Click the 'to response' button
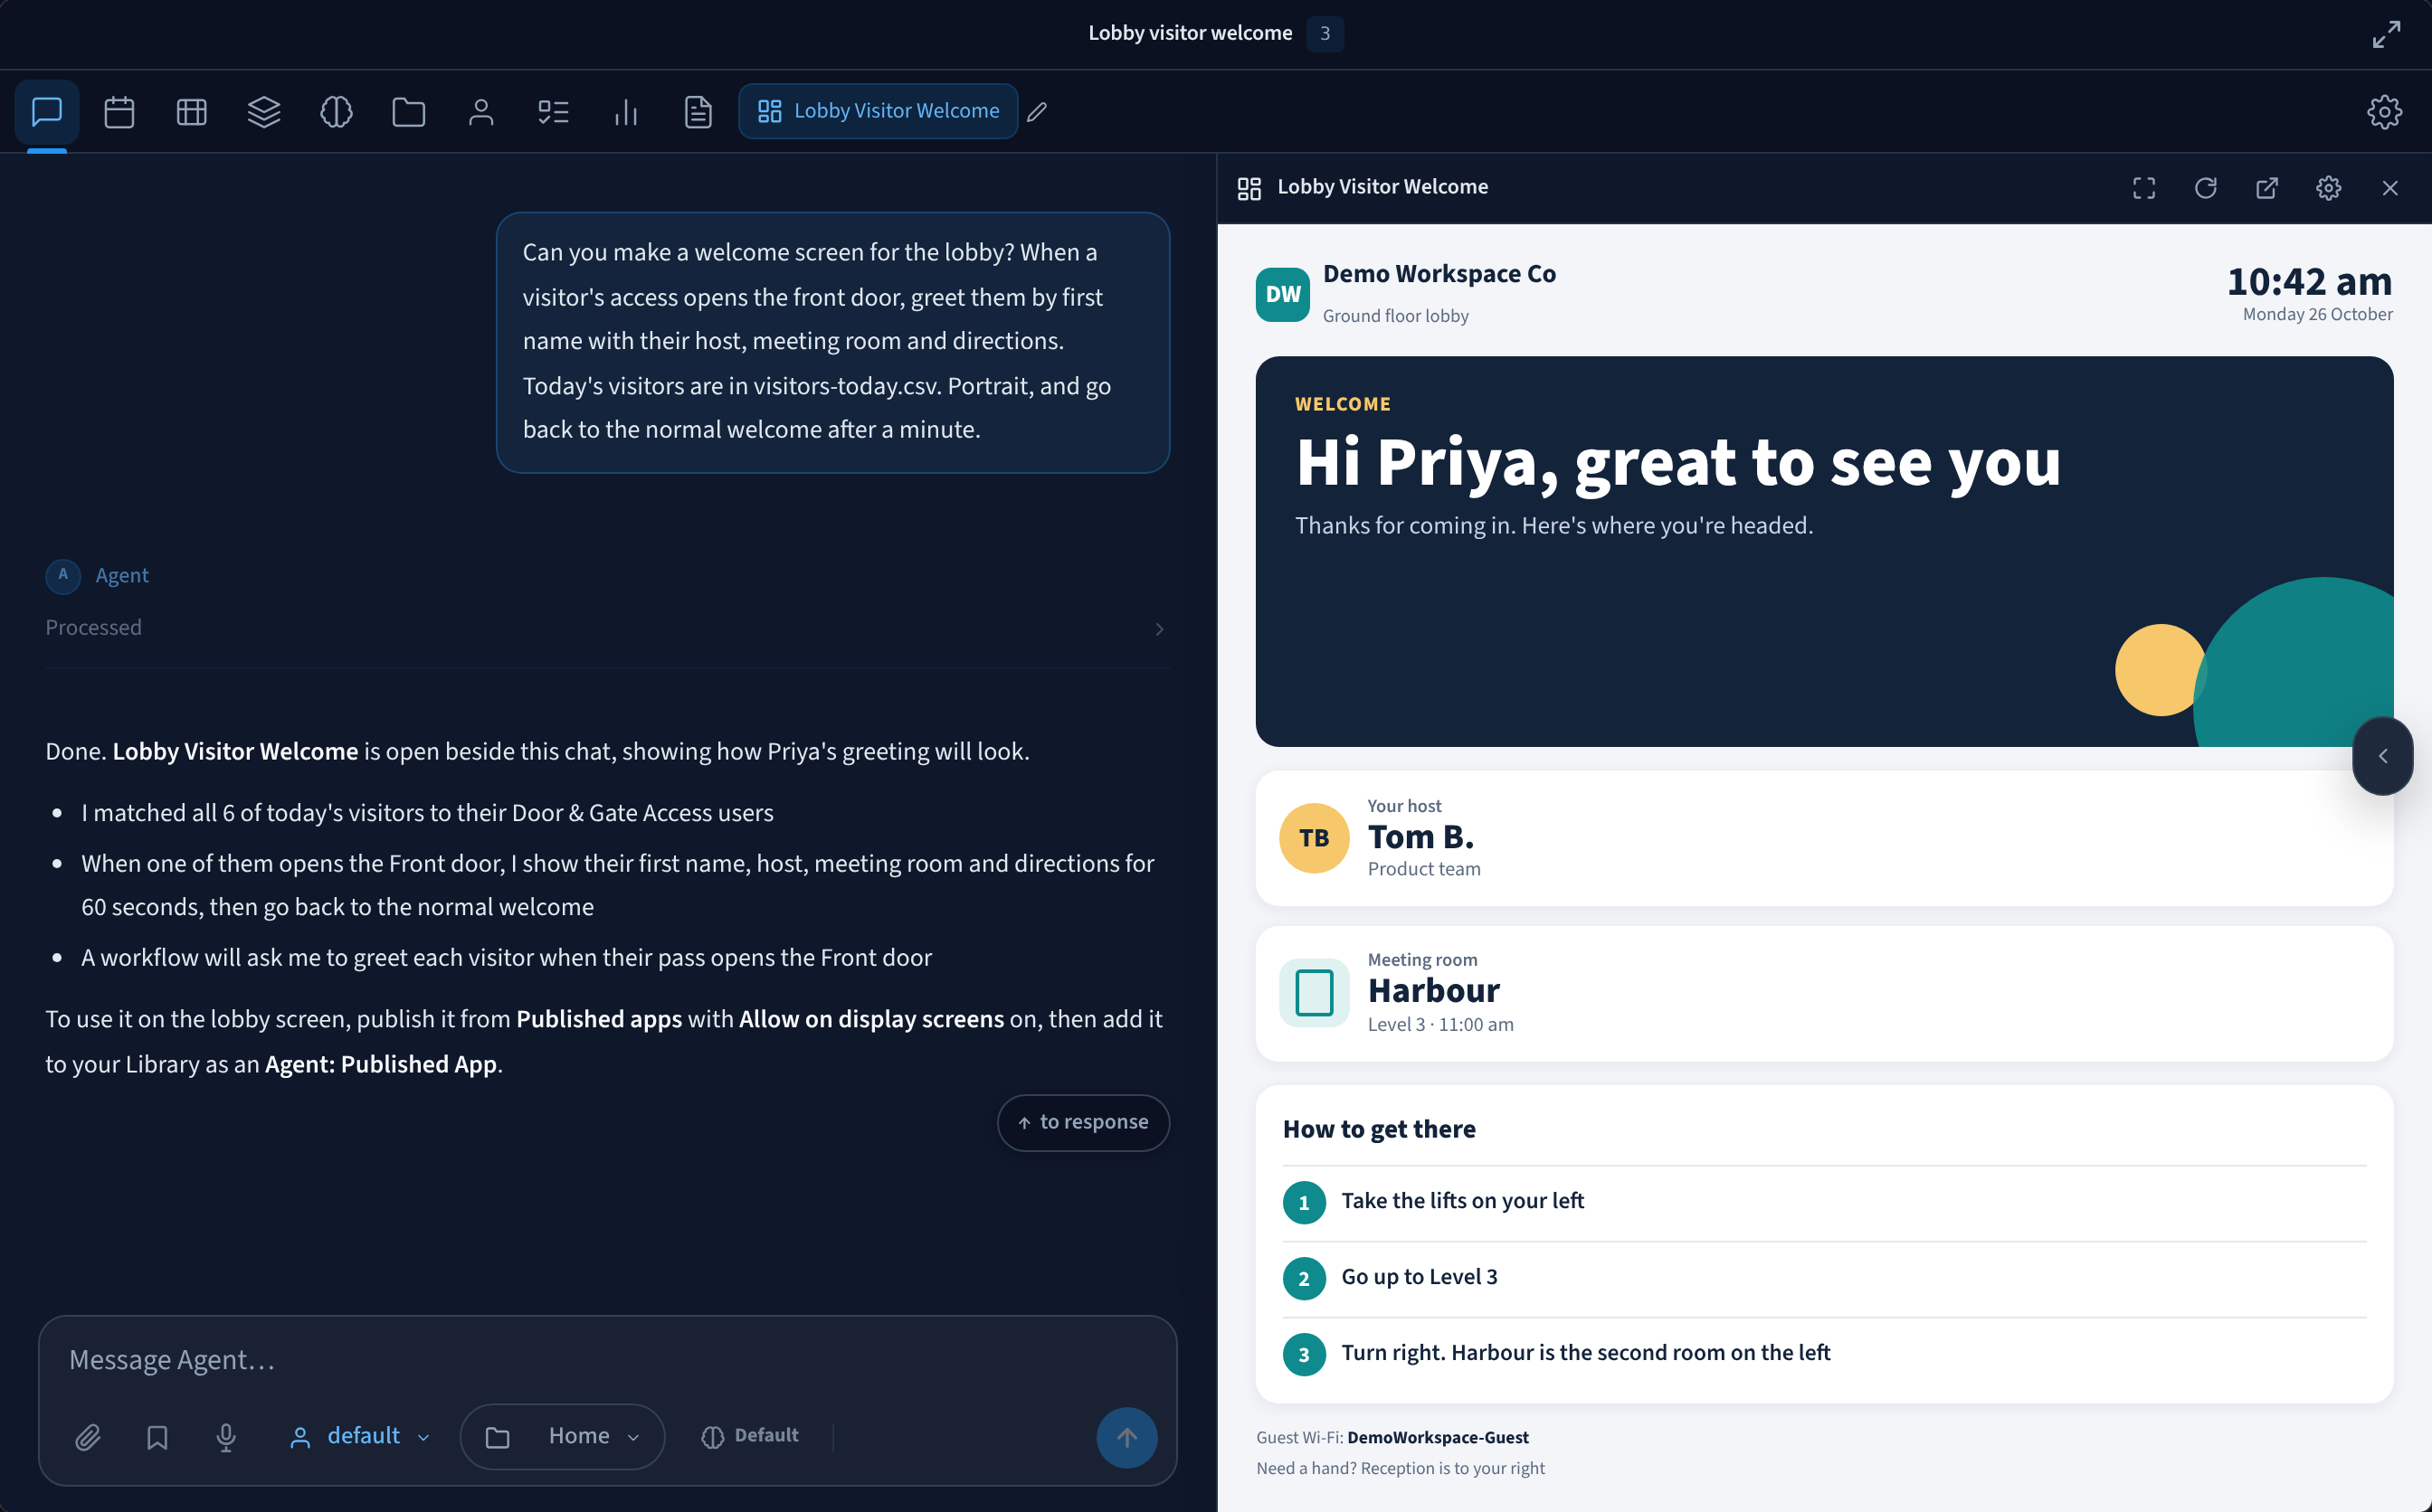The height and width of the screenshot is (1512, 2432). pyautogui.click(x=1082, y=1122)
